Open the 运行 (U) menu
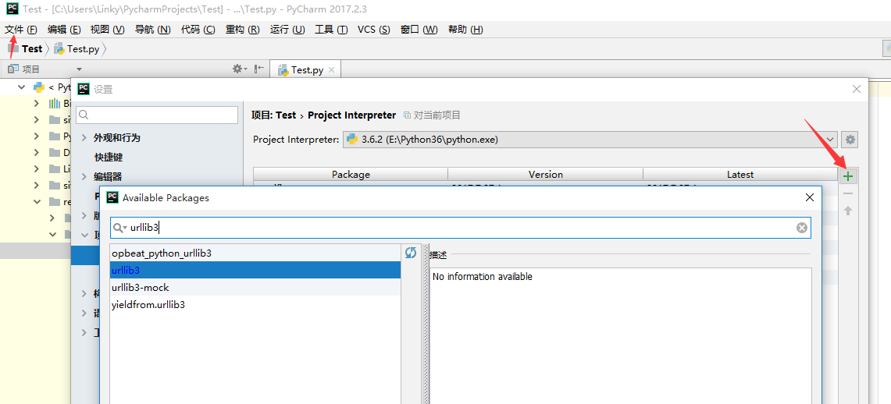Viewport: 891px width, 404px height. tap(287, 30)
